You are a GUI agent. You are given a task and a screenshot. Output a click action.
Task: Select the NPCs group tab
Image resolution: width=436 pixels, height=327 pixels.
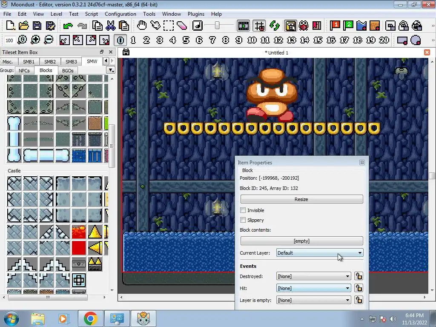tap(24, 70)
